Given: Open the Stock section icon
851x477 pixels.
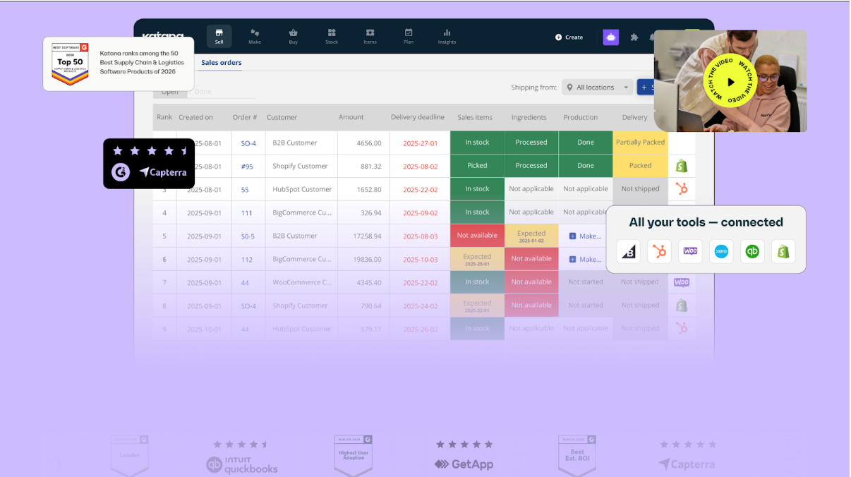Looking at the screenshot, I should coord(332,36).
